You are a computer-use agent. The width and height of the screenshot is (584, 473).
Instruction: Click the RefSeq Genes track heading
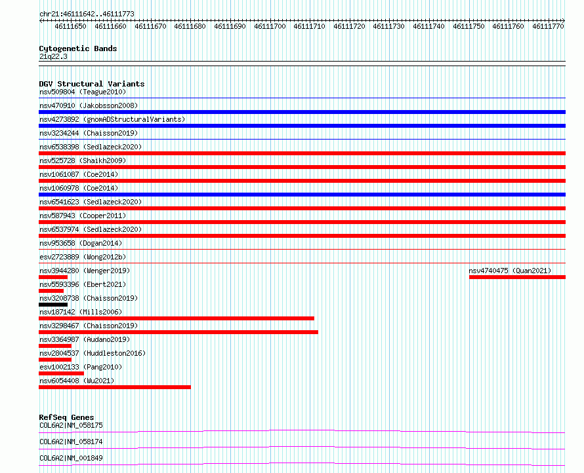[66, 417]
